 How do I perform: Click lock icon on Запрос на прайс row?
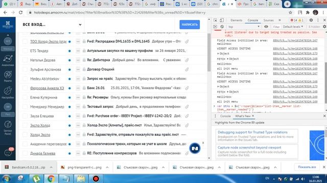(84, 79)
